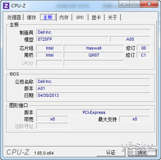
Task: Click the chipset name field Haswell
Action: (94, 48)
